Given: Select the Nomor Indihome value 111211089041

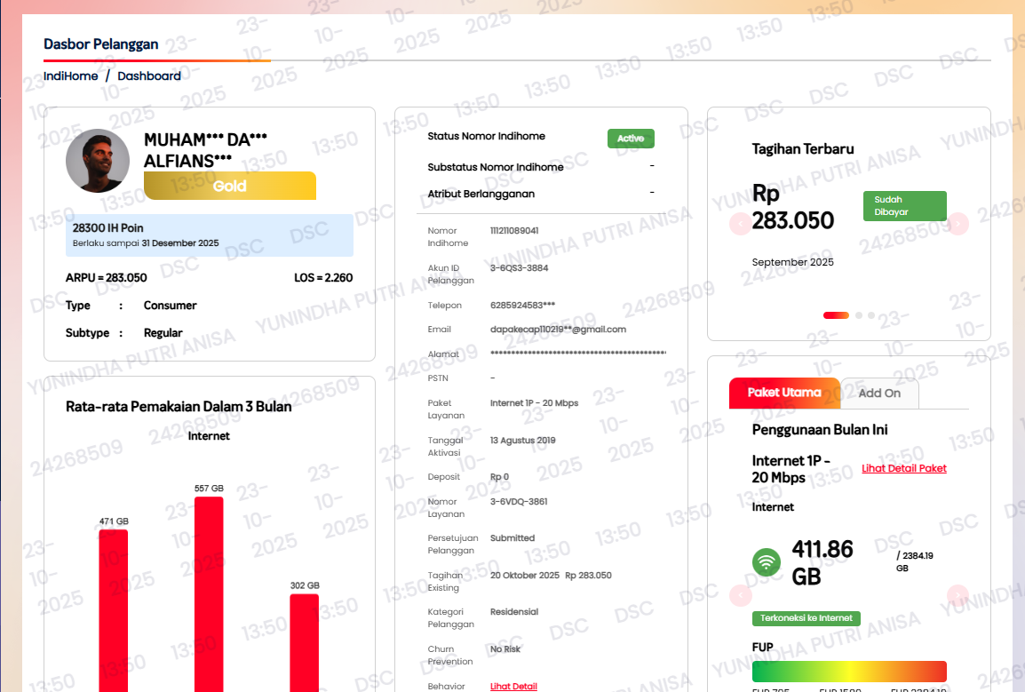Looking at the screenshot, I should click(514, 231).
